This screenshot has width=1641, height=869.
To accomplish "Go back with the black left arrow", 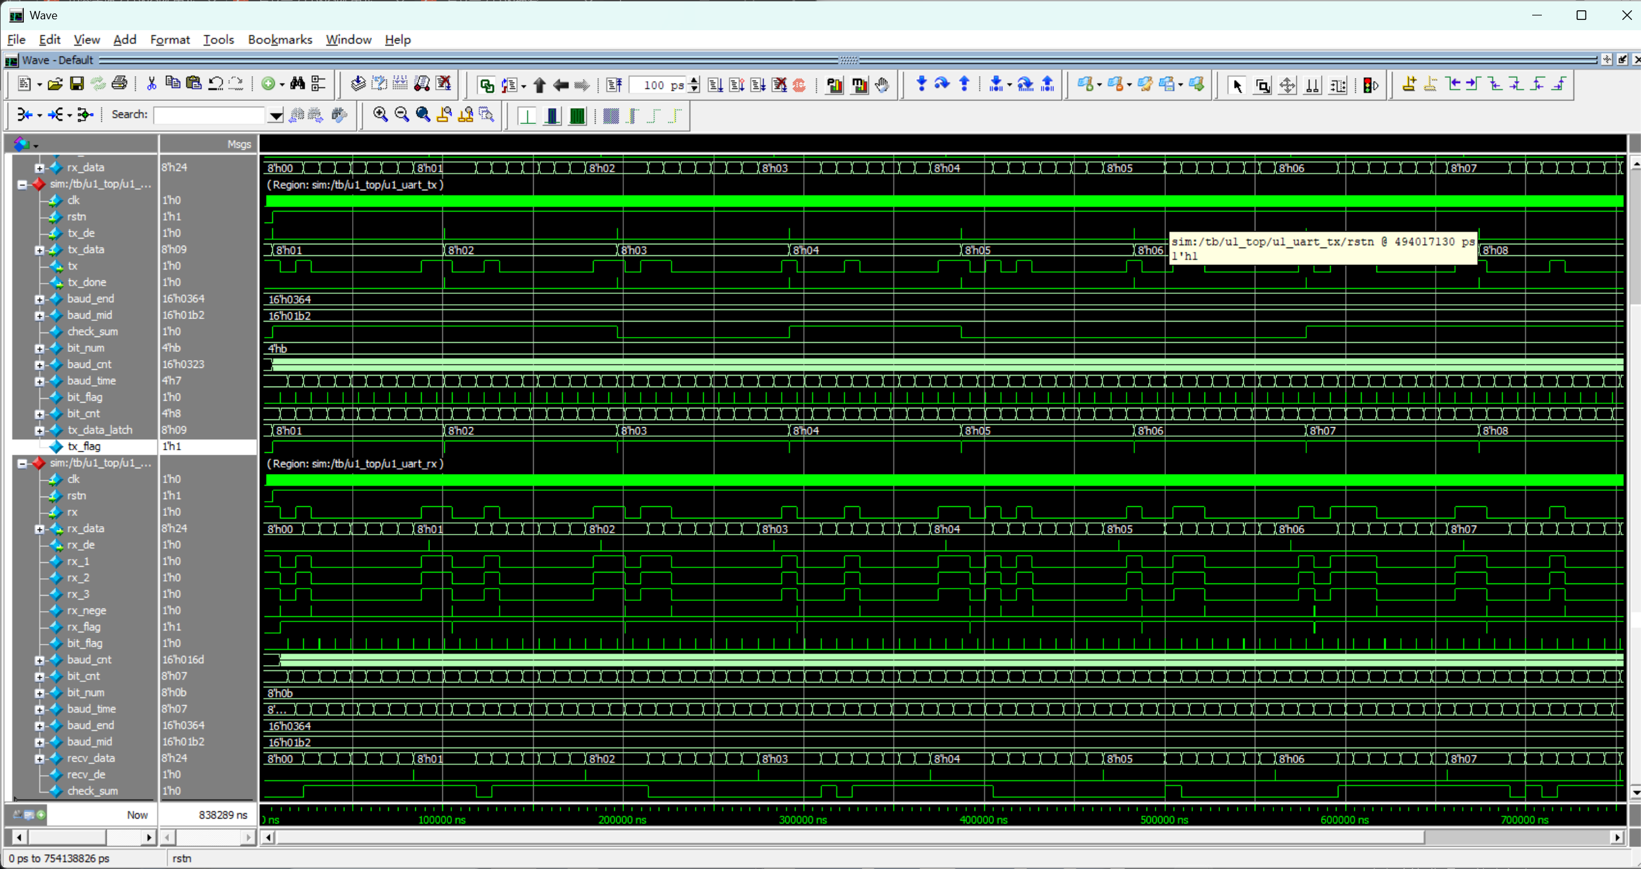I will (x=561, y=85).
